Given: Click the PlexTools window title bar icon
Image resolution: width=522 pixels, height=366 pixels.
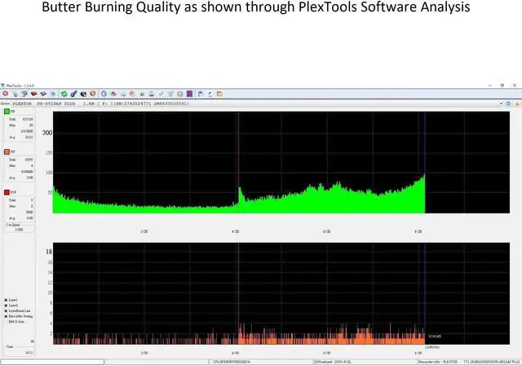Looking at the screenshot, I should 3,85.
